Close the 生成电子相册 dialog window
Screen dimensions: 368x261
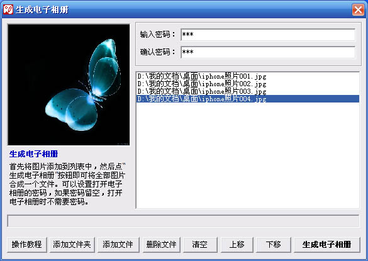click(358, 10)
